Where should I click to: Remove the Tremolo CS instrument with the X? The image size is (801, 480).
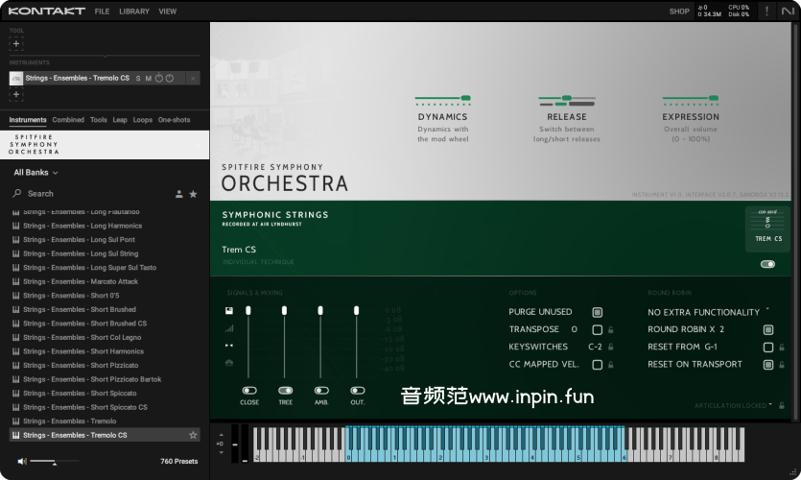click(193, 78)
